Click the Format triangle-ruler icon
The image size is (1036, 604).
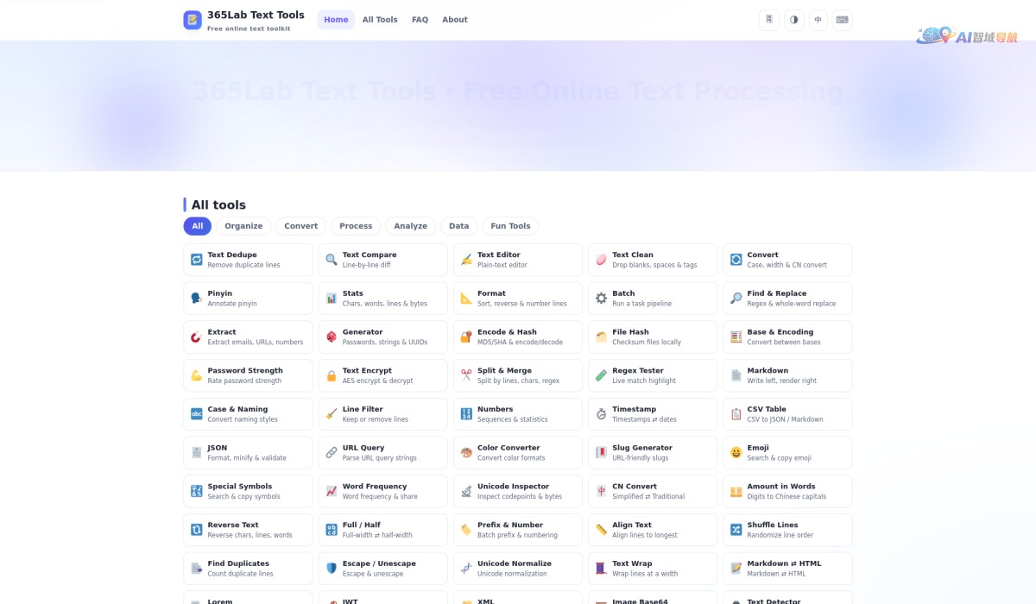point(466,299)
